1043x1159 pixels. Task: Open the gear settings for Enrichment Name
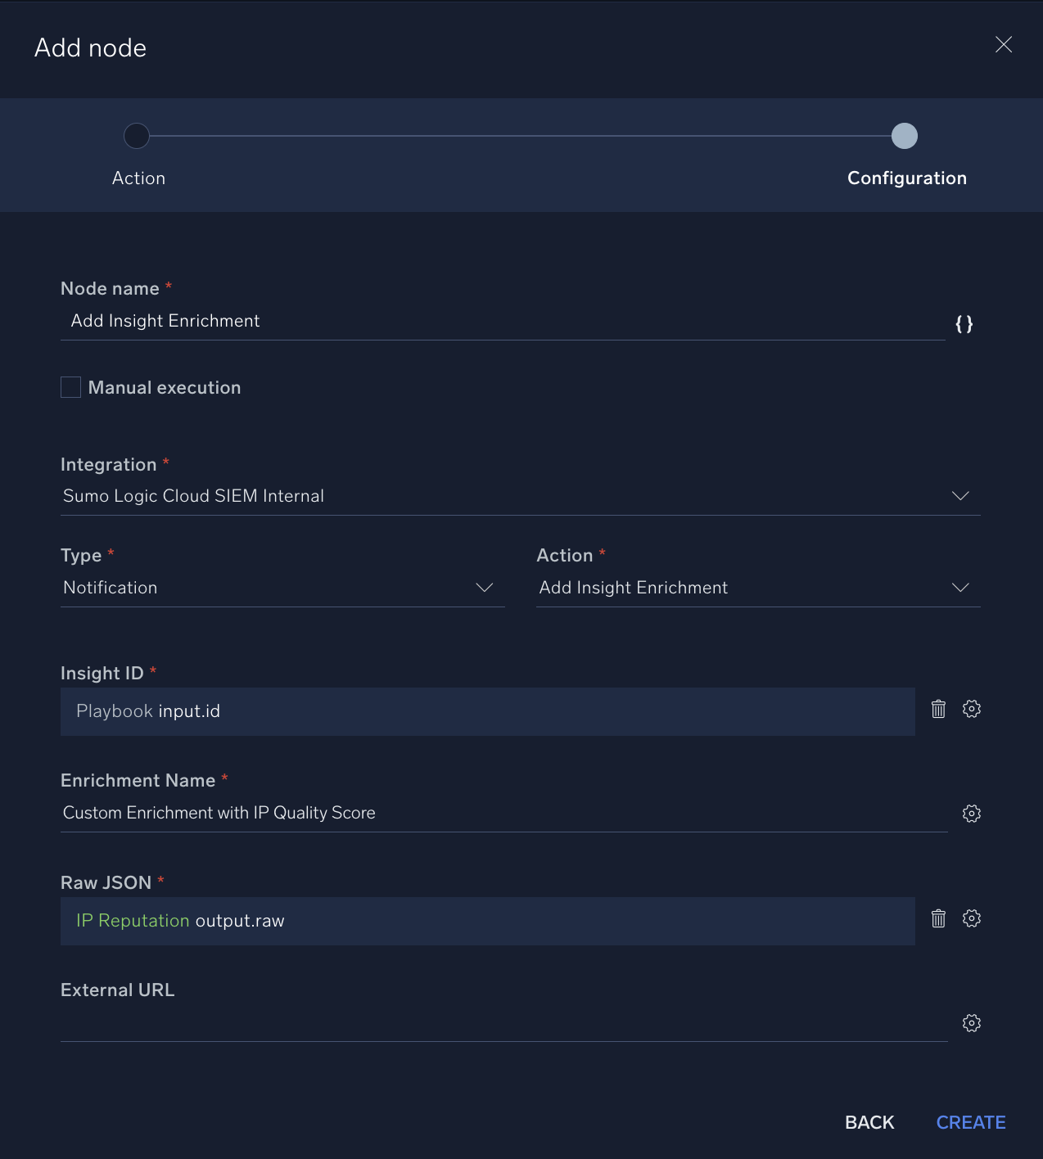pyautogui.click(x=972, y=813)
